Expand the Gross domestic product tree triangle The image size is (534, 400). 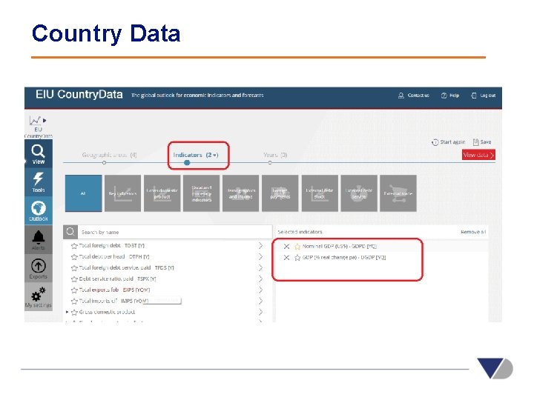coord(67,312)
